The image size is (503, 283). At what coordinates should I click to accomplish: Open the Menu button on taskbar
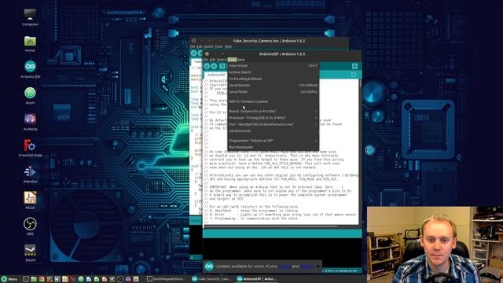9,279
